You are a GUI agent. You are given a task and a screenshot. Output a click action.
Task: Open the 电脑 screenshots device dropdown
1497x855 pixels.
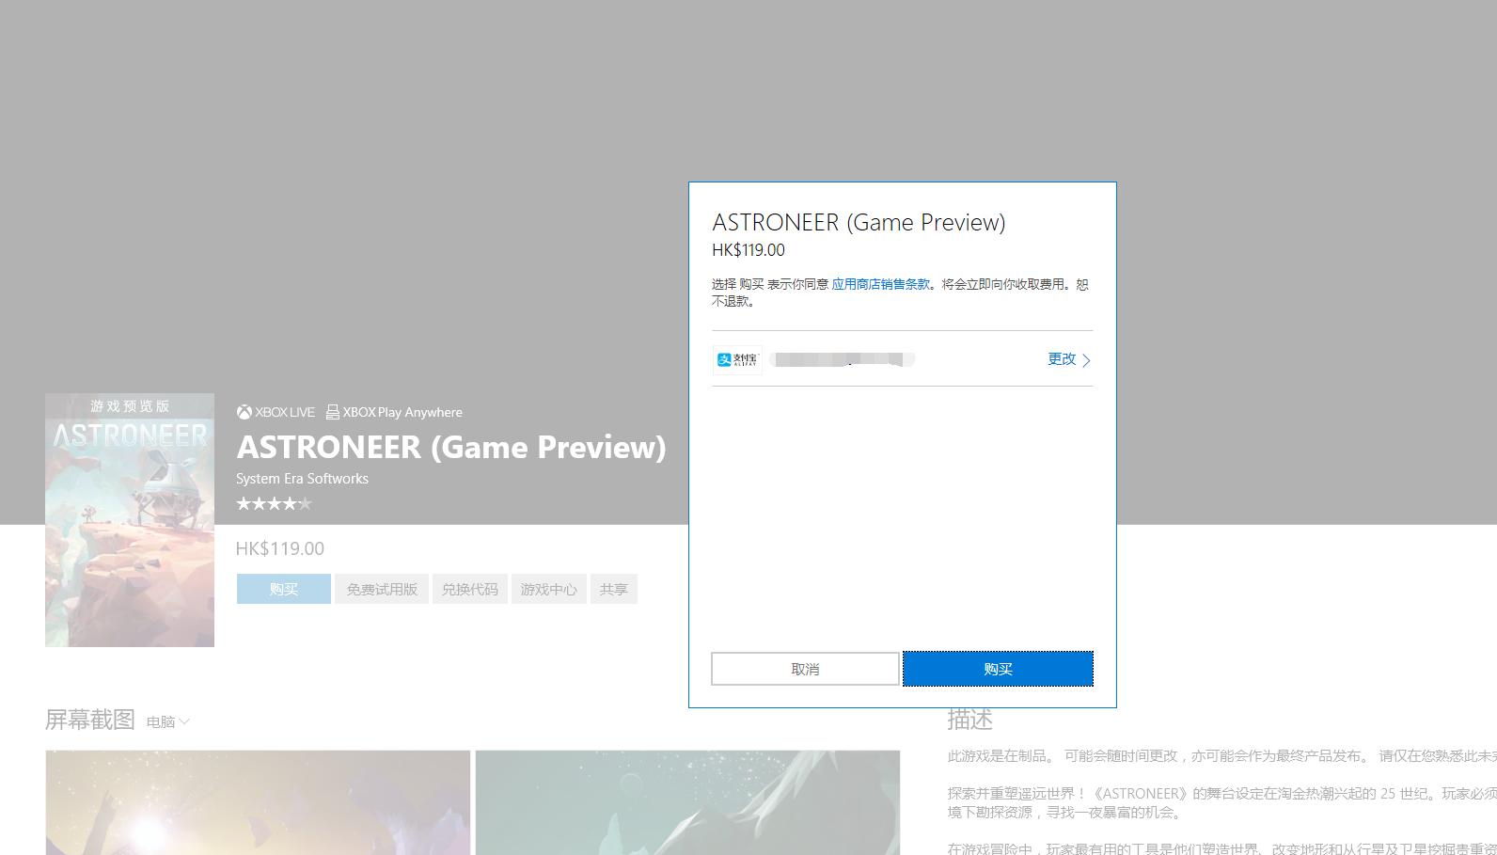click(168, 721)
